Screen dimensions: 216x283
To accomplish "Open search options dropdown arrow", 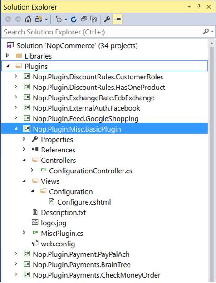I will (x=212, y=32).
